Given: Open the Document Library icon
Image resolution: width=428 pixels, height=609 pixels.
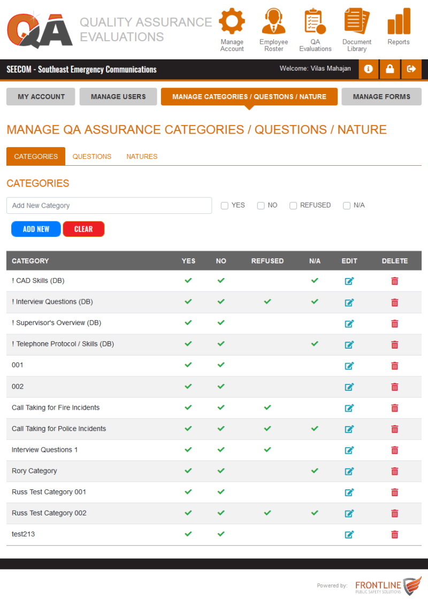Looking at the screenshot, I should (357, 22).
